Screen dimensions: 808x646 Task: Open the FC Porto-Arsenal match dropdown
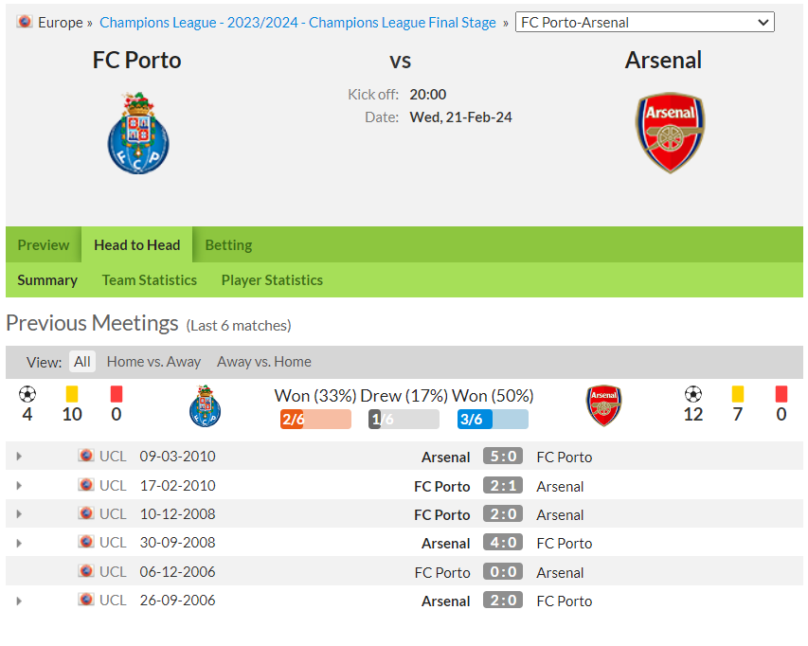[x=645, y=22]
